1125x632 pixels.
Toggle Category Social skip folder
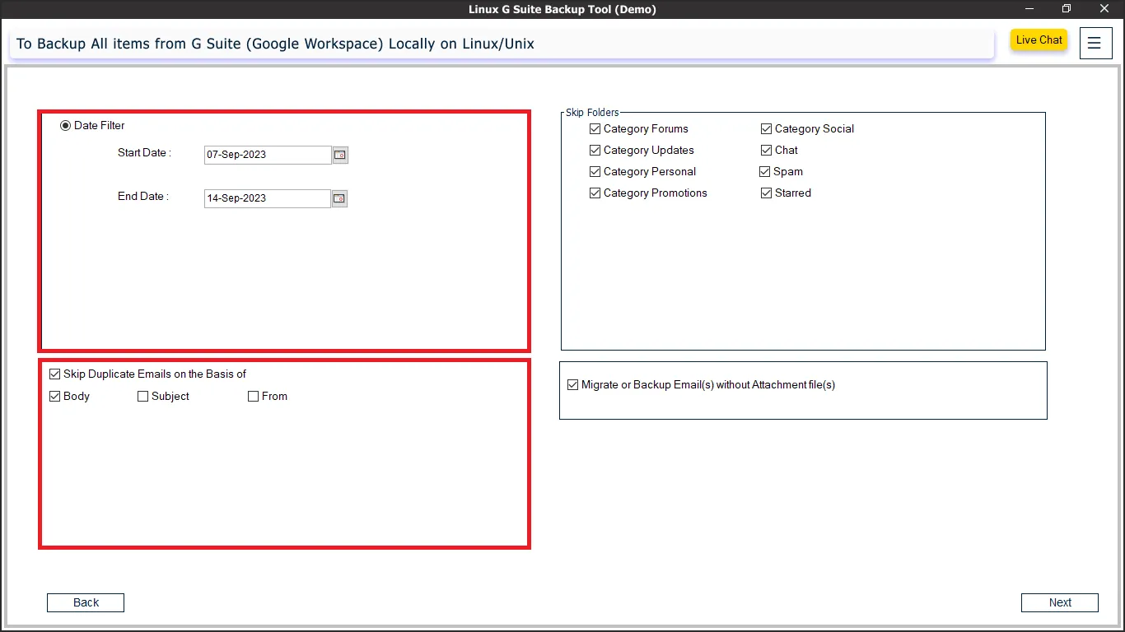coord(767,129)
